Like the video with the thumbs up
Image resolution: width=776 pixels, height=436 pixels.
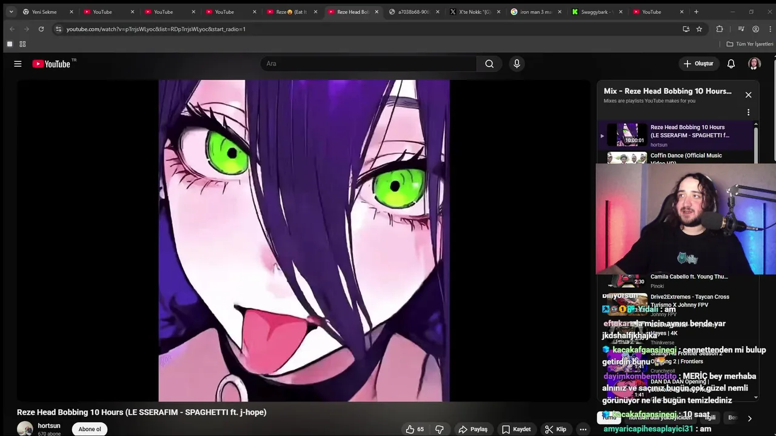tap(415, 429)
